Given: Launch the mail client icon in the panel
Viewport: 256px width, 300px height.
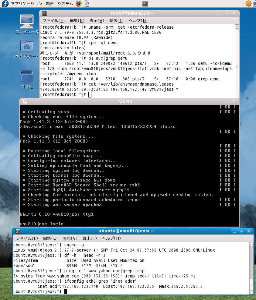Looking at the screenshot, I should [x=86, y=4].
